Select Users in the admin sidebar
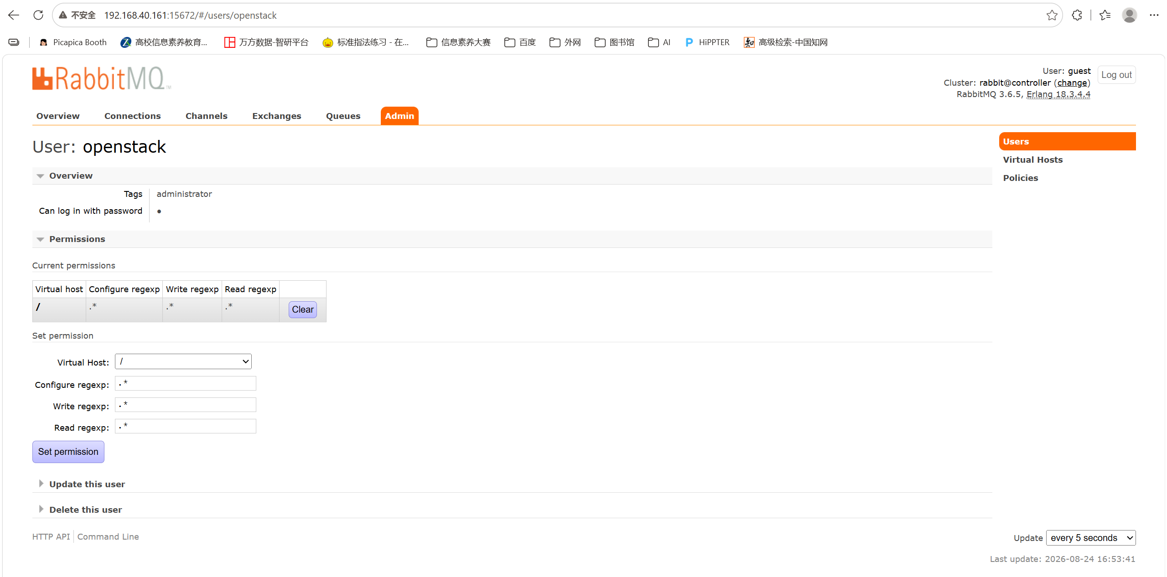 (1067, 142)
